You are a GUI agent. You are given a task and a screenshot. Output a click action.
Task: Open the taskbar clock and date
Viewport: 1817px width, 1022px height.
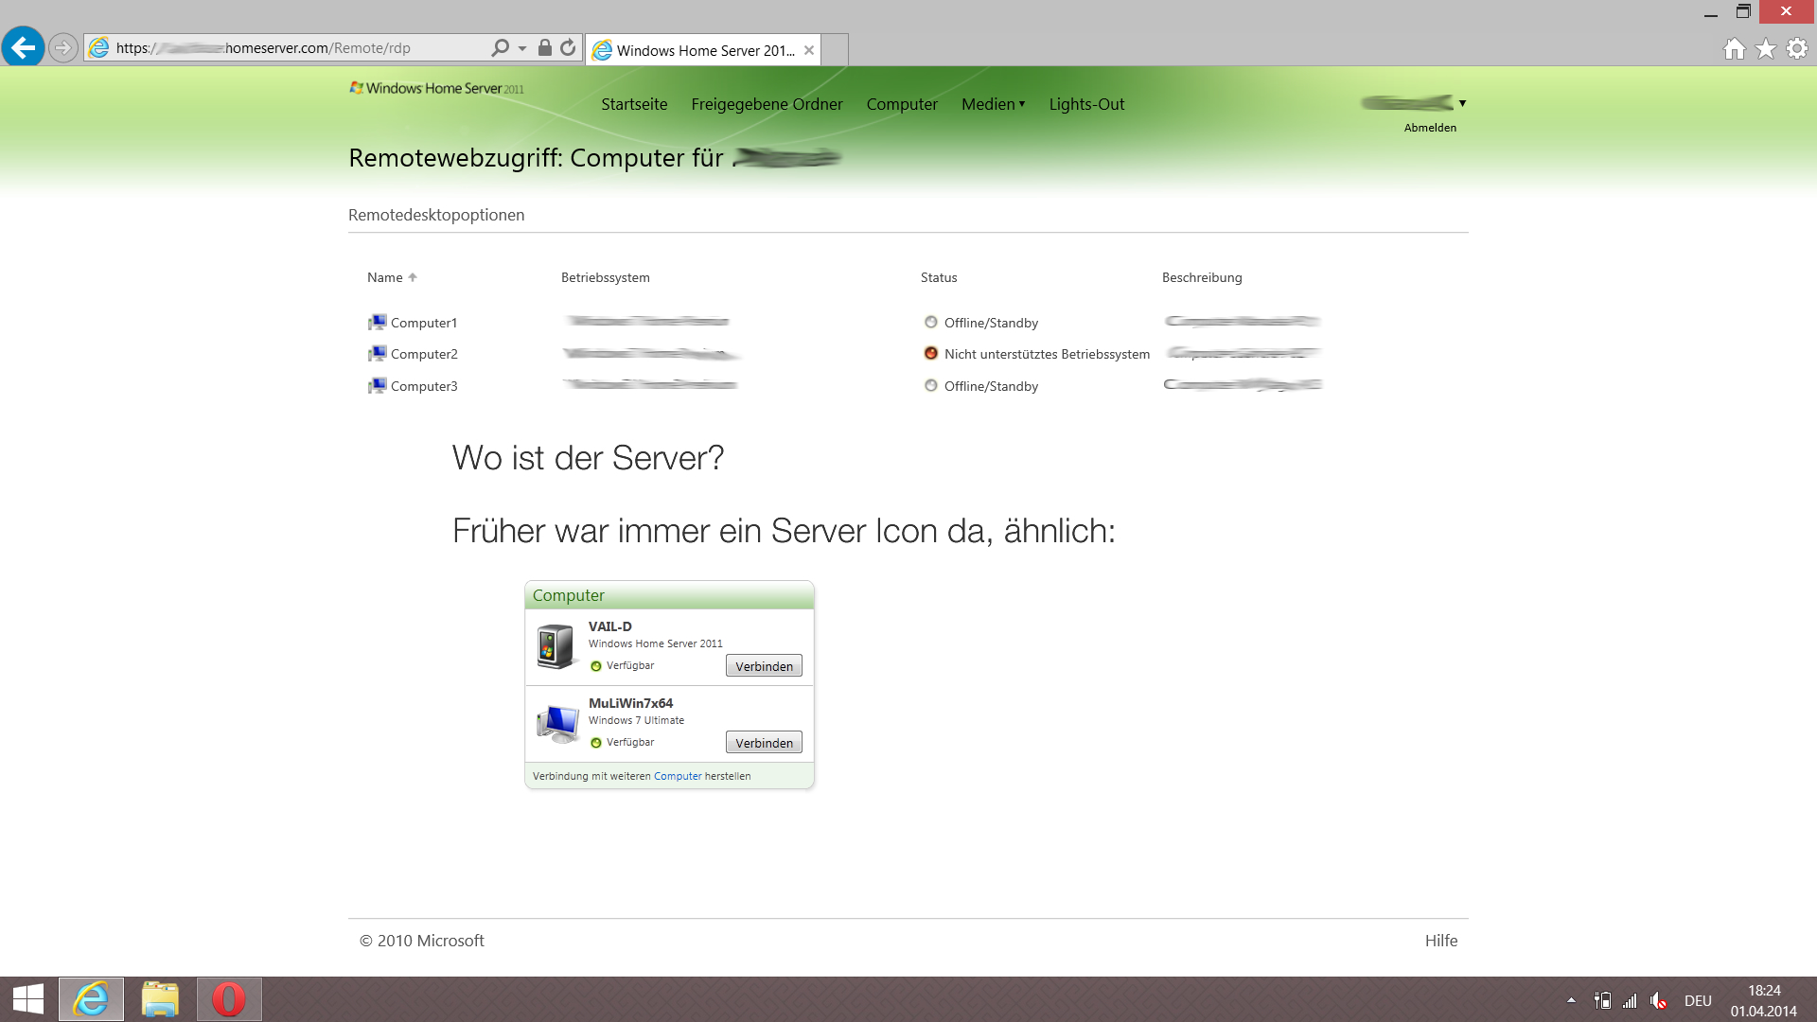tap(1764, 1000)
